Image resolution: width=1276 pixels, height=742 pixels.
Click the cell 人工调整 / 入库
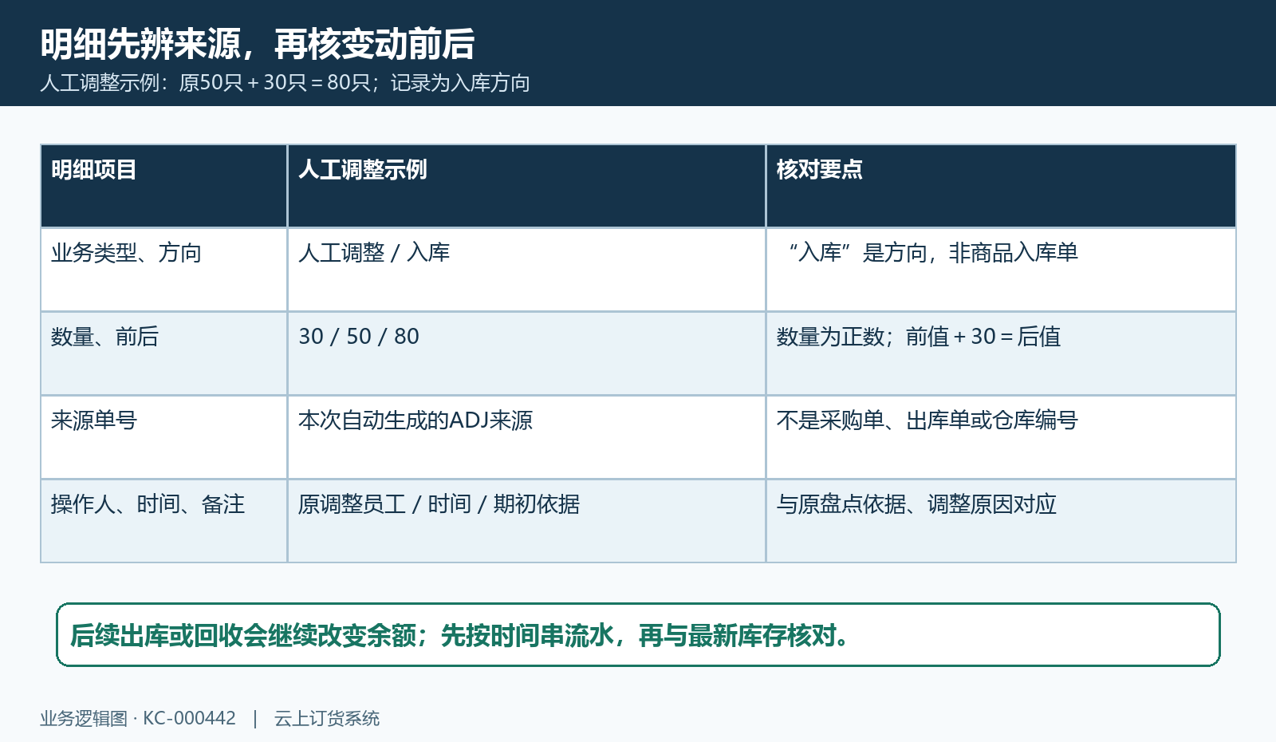[x=526, y=270]
